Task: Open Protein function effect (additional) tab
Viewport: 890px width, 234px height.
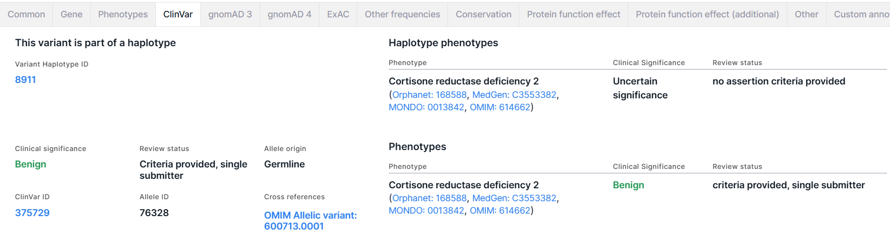Action: (x=708, y=14)
